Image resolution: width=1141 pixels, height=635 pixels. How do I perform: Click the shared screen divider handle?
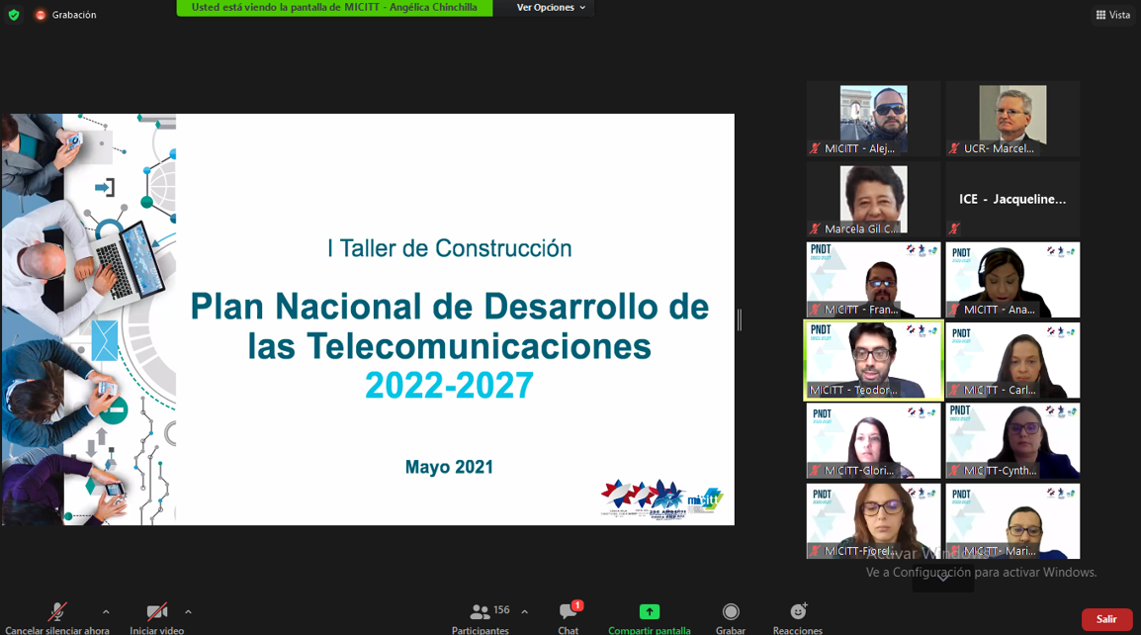click(x=739, y=319)
